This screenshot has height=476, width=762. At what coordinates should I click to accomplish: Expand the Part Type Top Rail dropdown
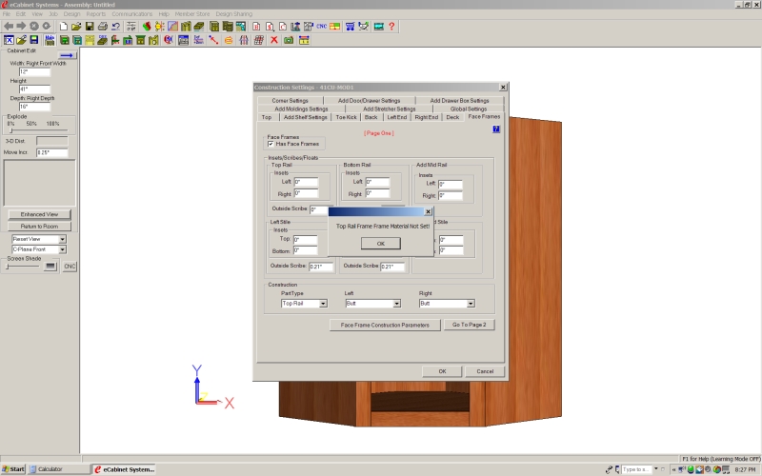coord(323,304)
